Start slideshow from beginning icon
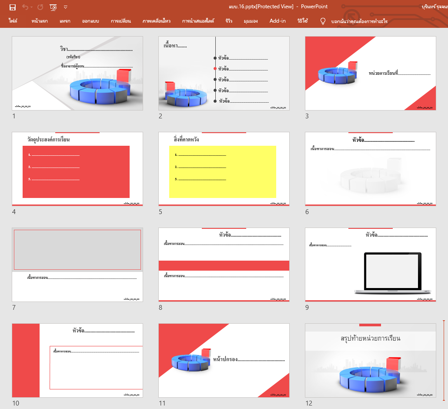 tap(53, 7)
